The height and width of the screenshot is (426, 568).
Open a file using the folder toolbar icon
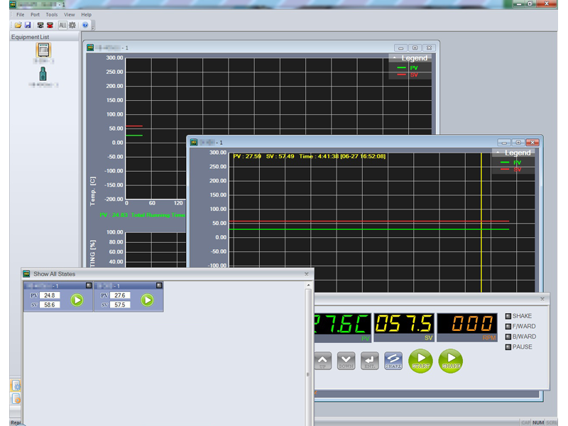point(19,26)
